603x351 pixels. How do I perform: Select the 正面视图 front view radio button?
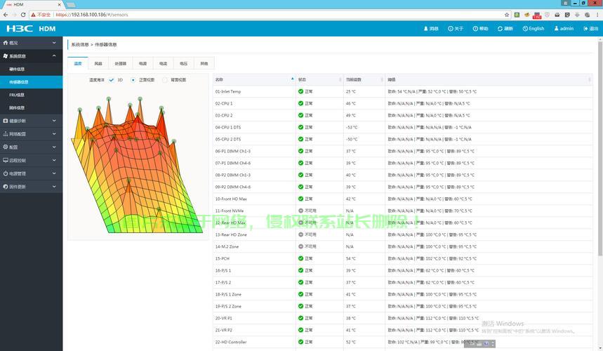point(133,80)
